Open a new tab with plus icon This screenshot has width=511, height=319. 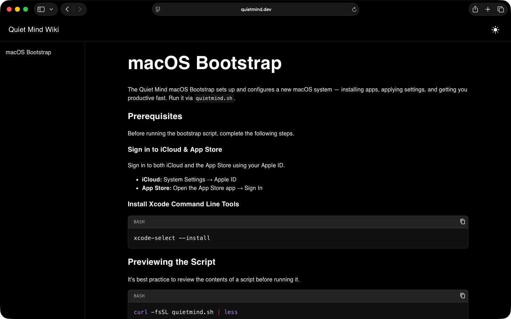(x=488, y=9)
